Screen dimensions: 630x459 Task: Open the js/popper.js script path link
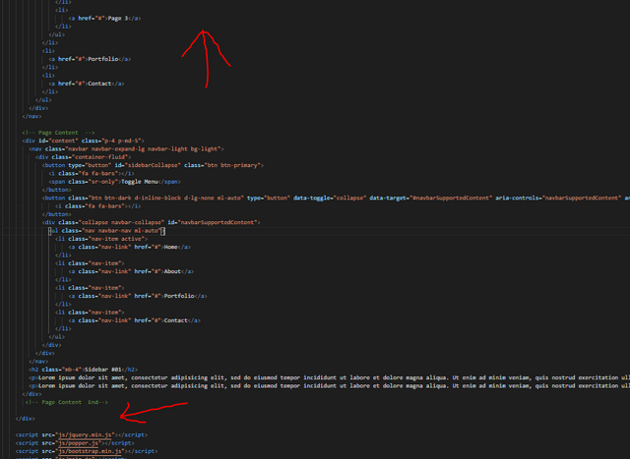point(79,443)
